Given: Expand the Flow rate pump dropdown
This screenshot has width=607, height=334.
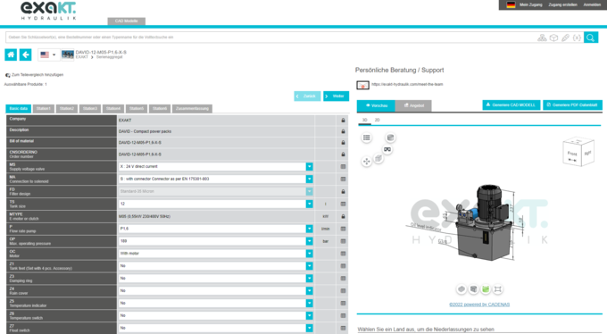Looking at the screenshot, I should [x=310, y=229].
